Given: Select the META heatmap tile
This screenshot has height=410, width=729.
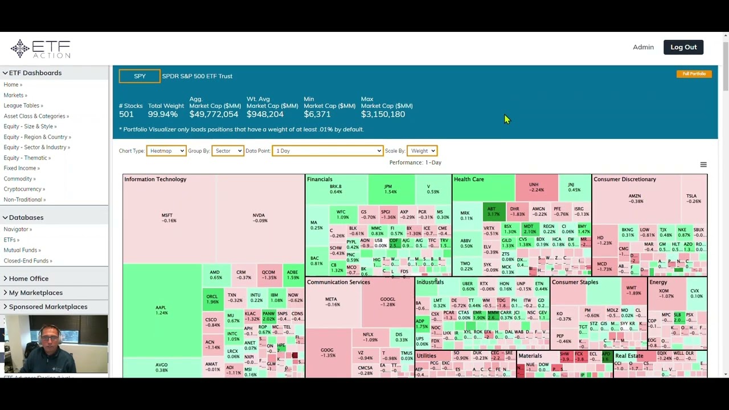Looking at the screenshot, I should point(333,302).
